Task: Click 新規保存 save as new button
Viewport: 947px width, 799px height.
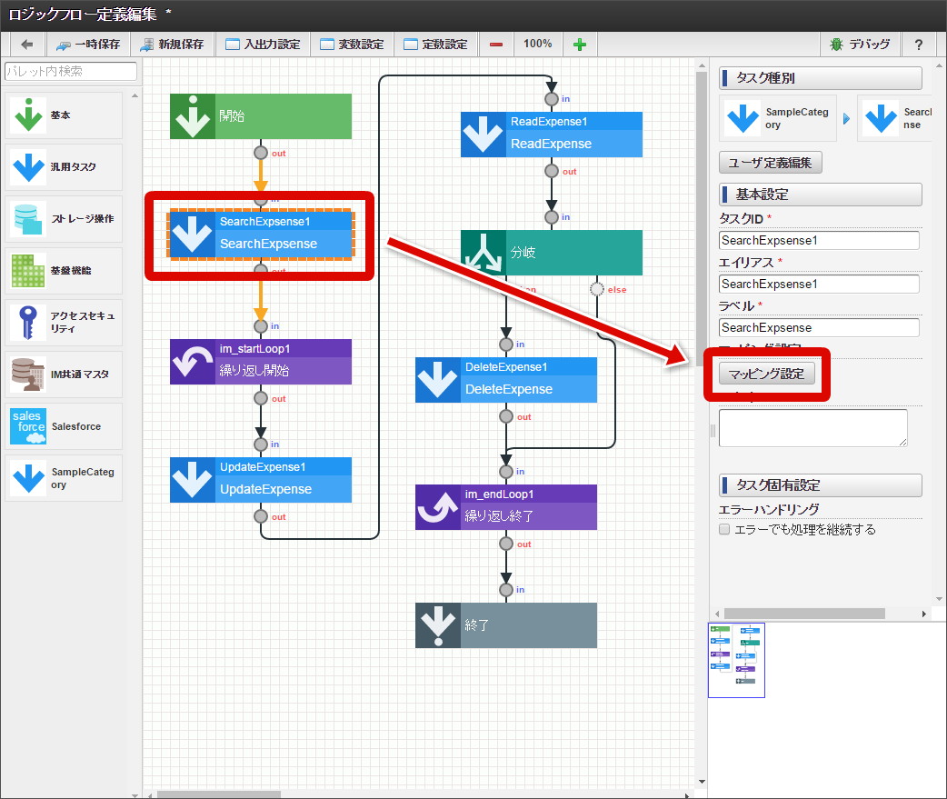Action: coord(172,45)
